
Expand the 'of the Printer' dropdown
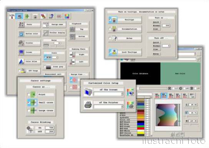tap(122, 106)
